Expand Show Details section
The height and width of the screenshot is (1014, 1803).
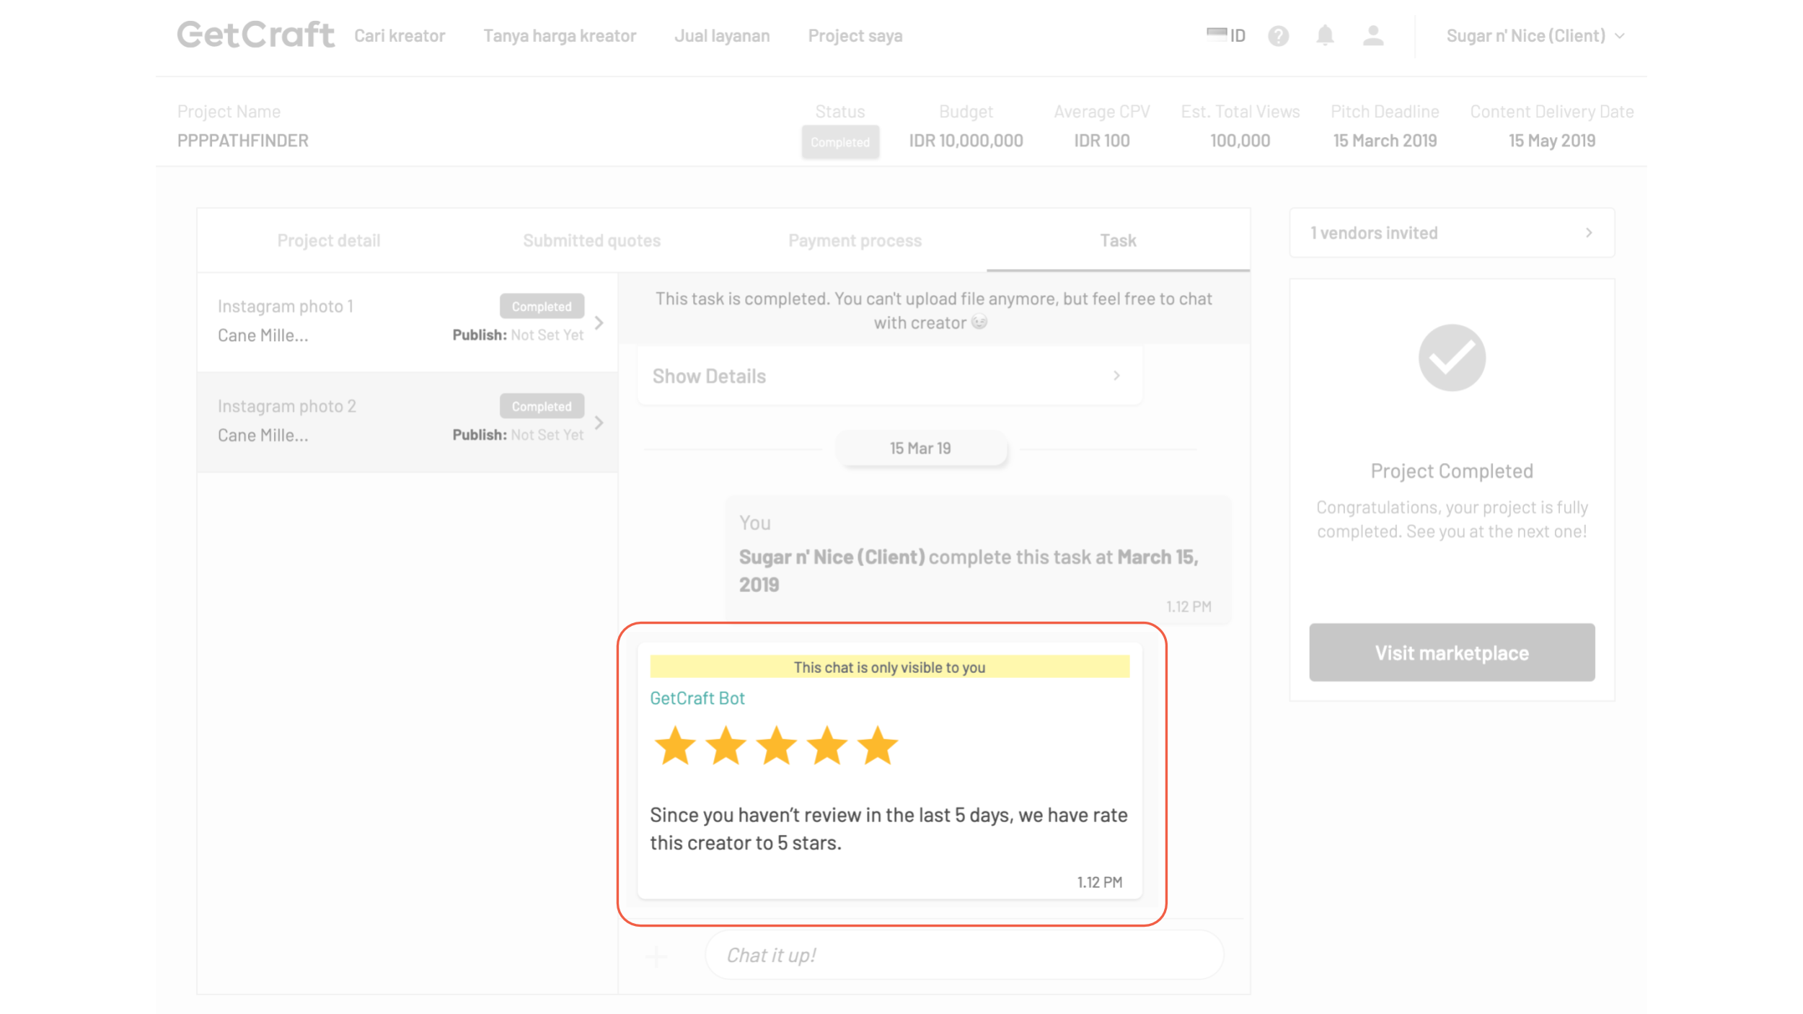click(889, 376)
